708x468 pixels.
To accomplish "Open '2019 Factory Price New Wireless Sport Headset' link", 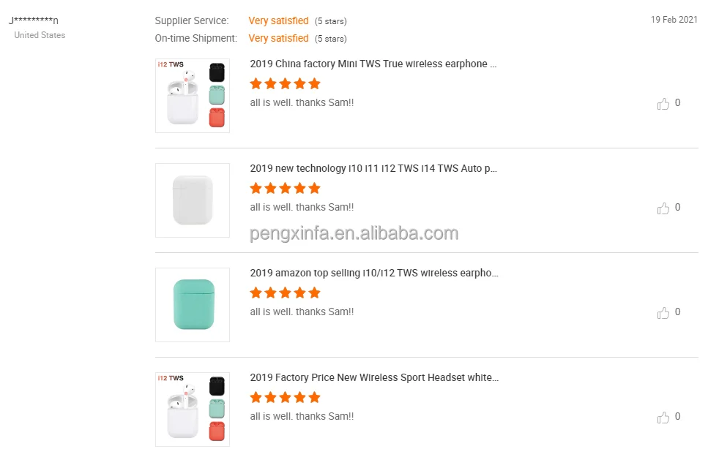I will coord(373,378).
